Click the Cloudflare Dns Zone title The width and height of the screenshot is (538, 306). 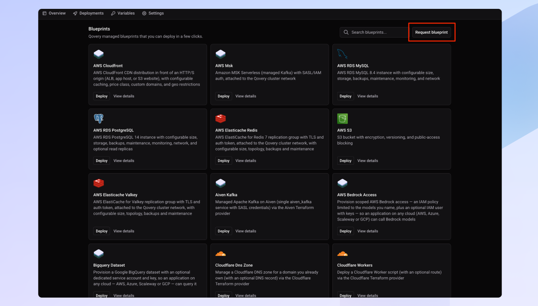(234, 265)
